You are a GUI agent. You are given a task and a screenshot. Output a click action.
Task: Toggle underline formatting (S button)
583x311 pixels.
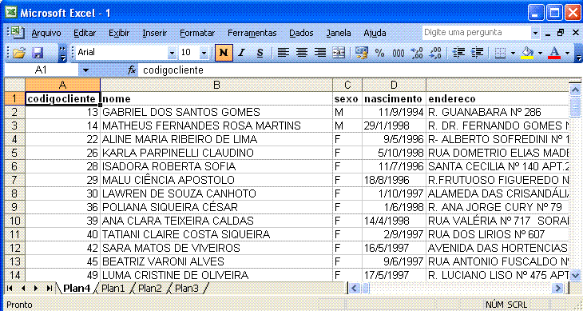coord(260,54)
